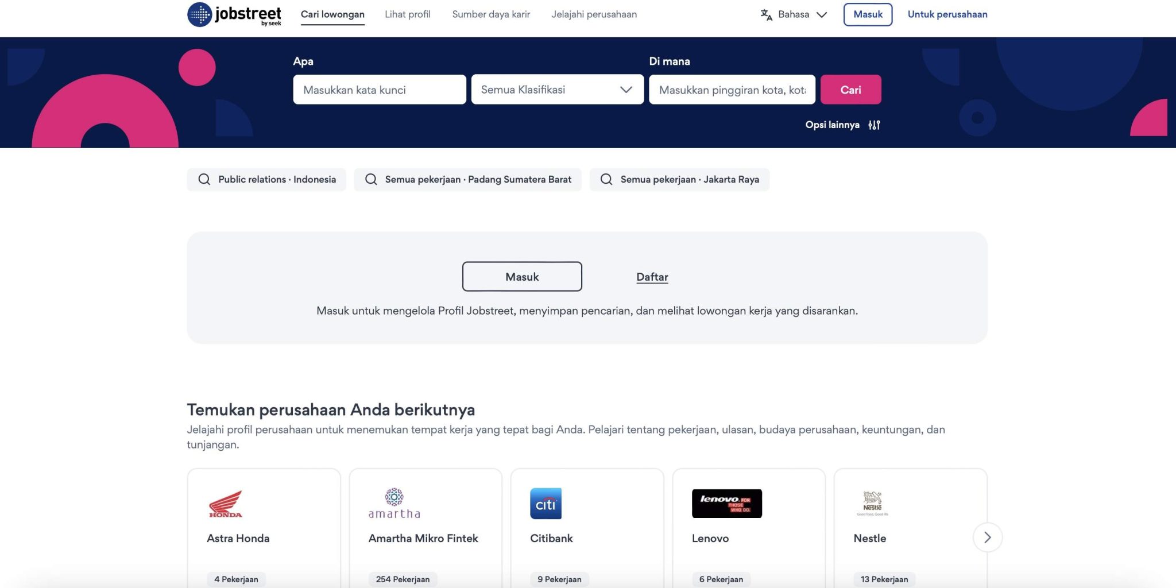Click the Nestle logo

click(872, 503)
